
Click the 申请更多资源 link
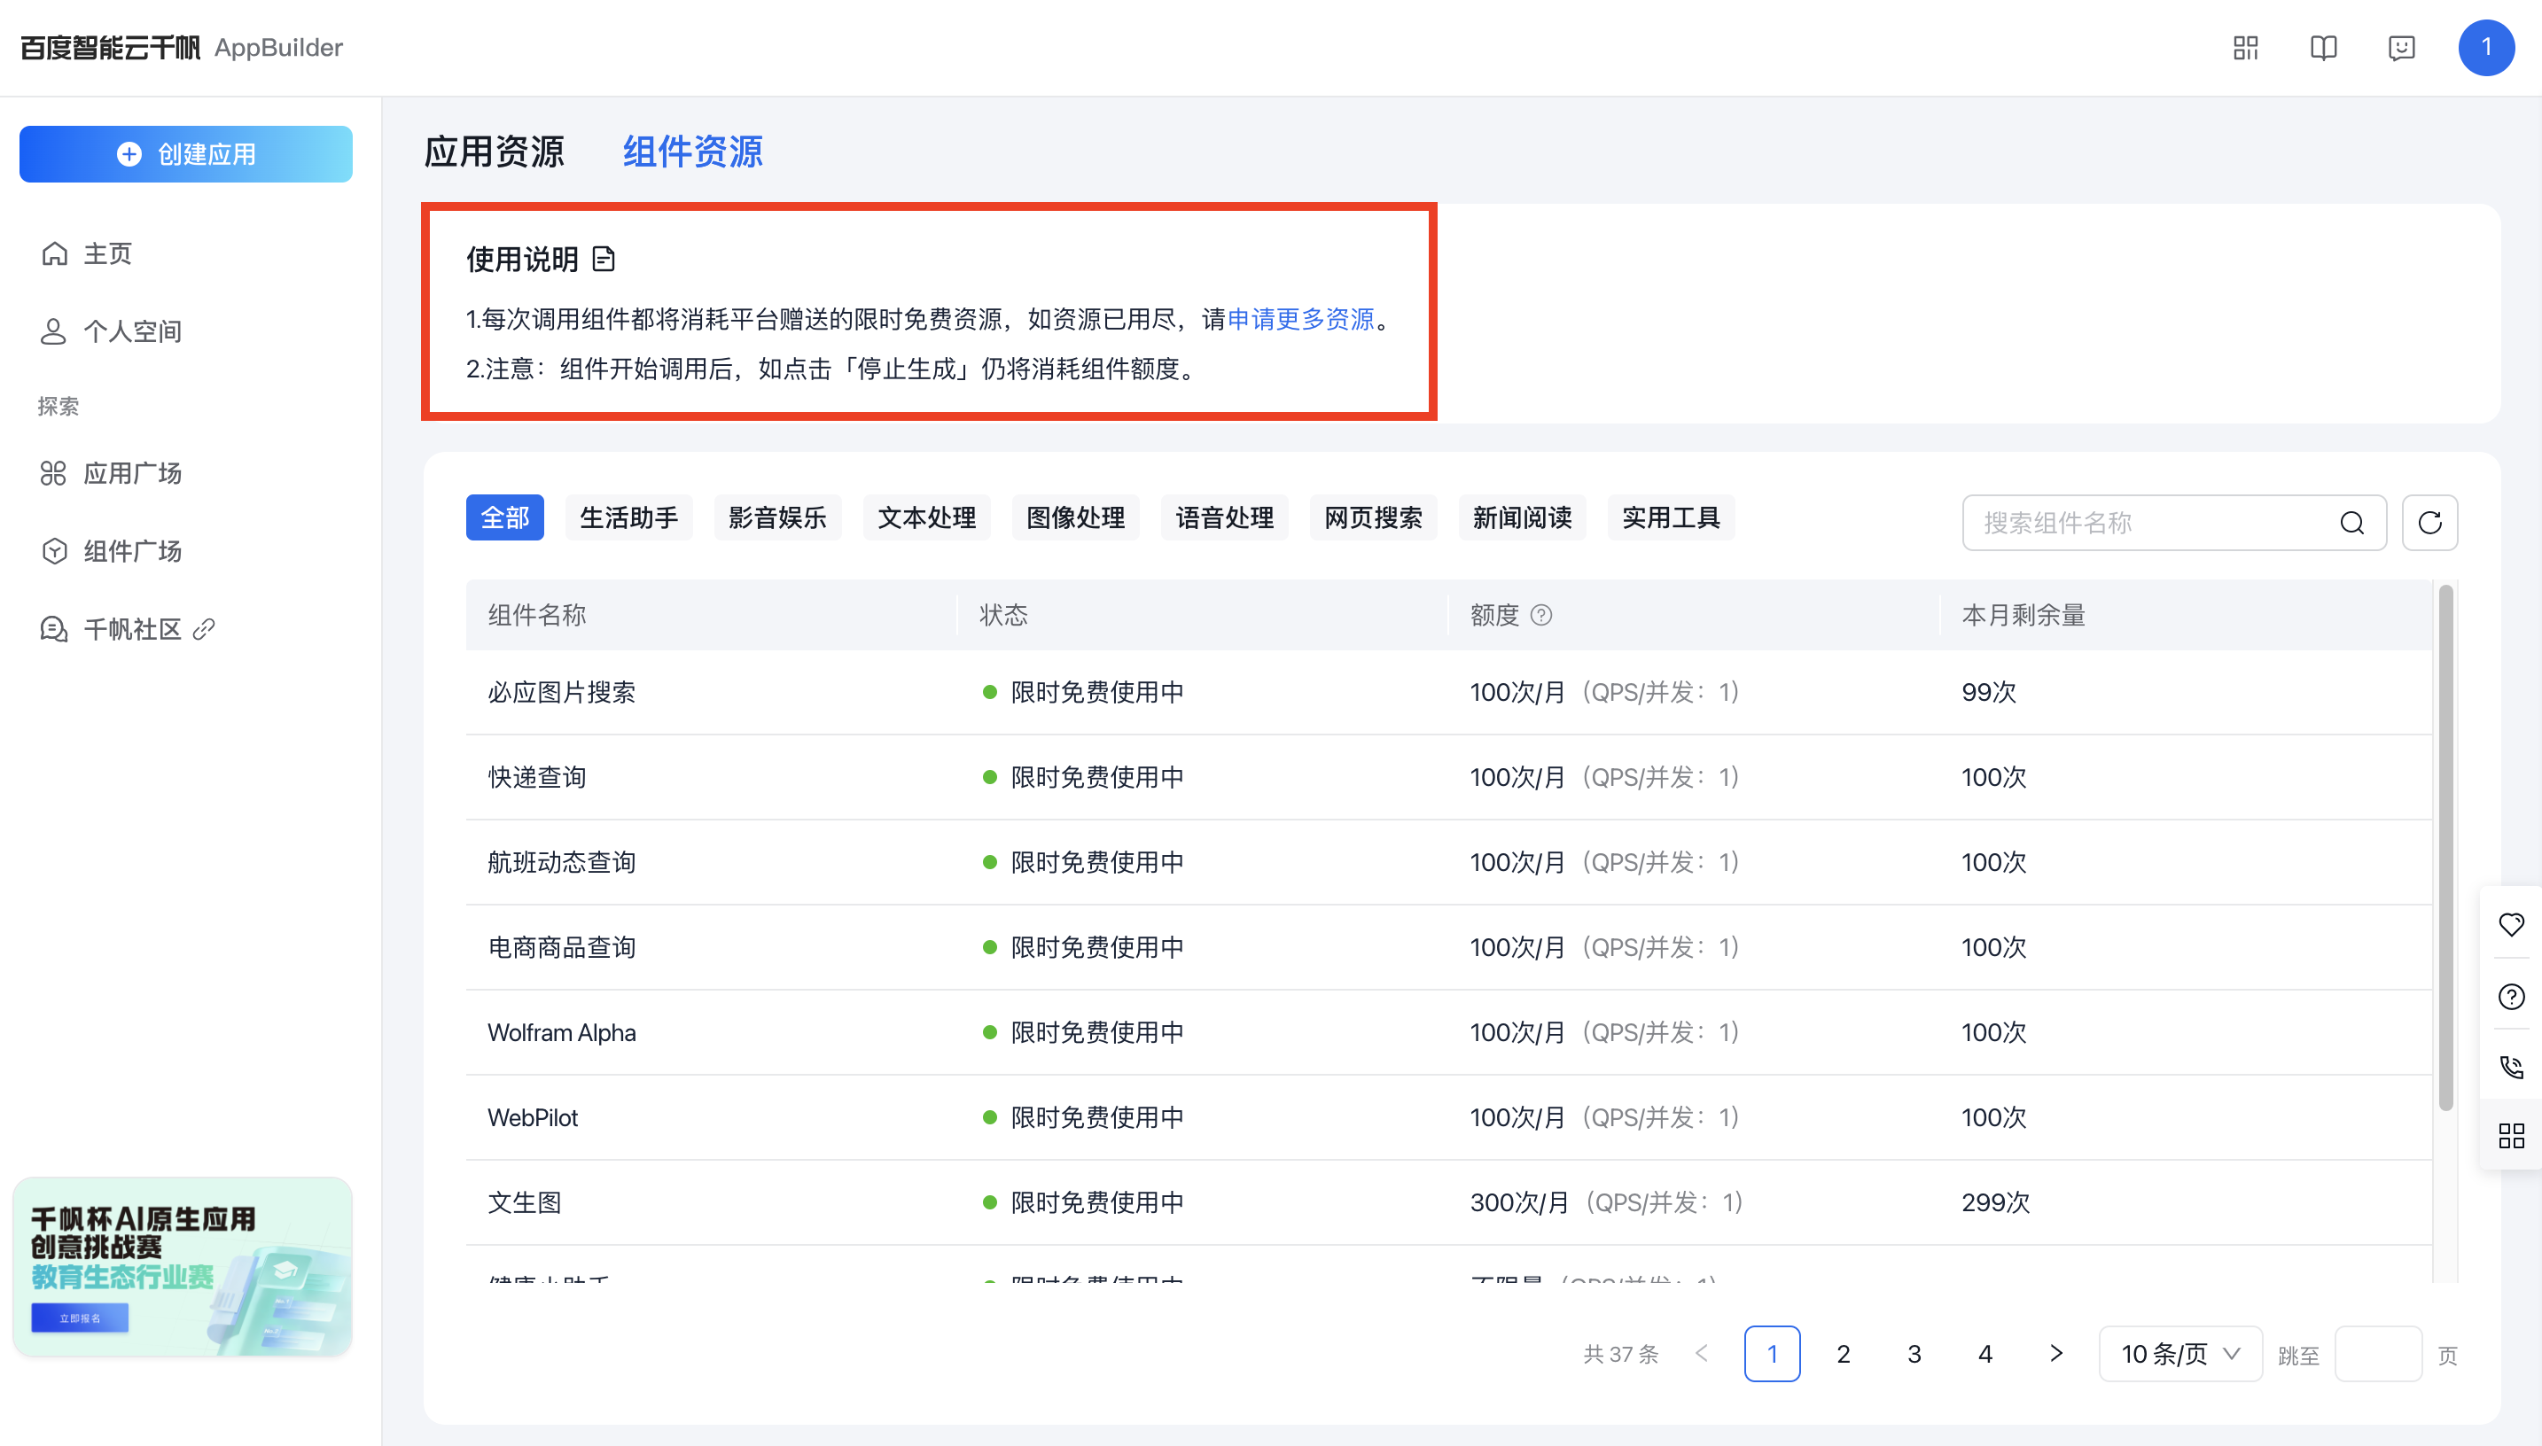click(1300, 319)
